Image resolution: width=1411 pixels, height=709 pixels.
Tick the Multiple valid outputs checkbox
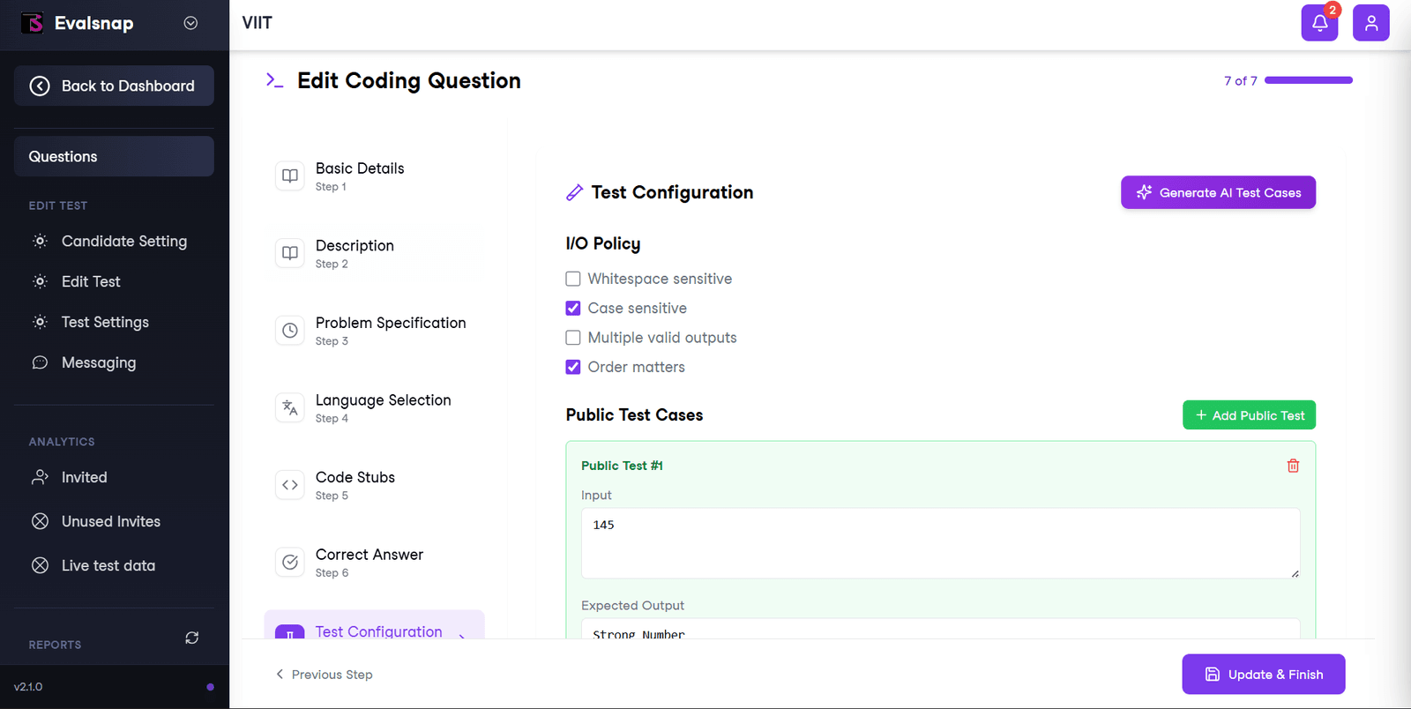pos(573,338)
